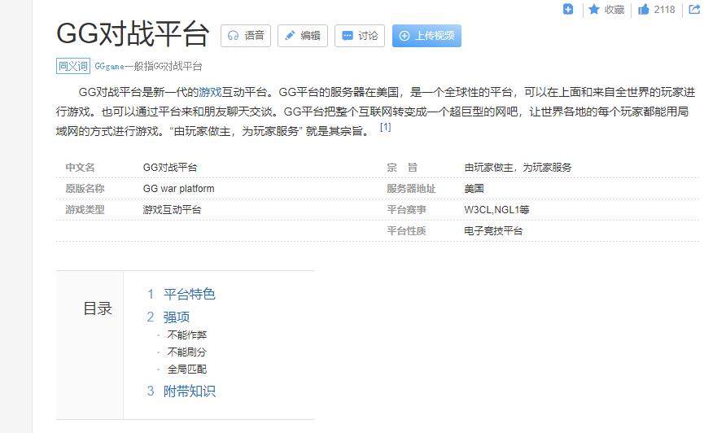Click the share icon at top right

pyautogui.click(x=694, y=9)
